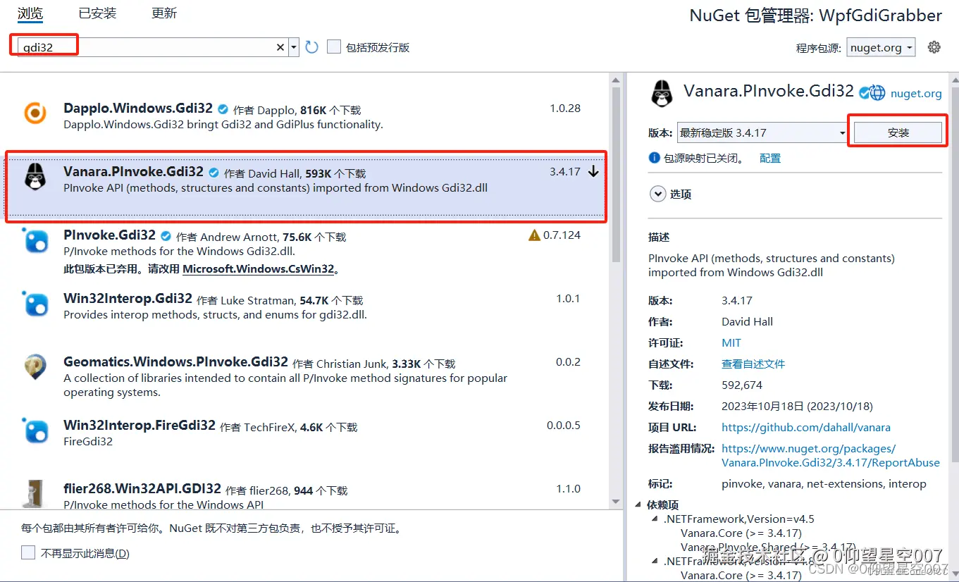Select the flier268.Win32API.GDI32 package title

tap(142, 489)
